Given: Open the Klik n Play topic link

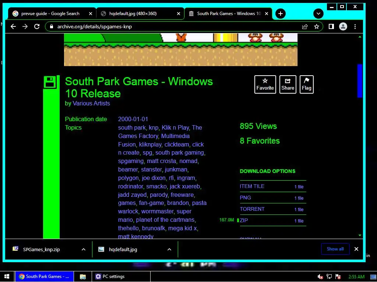Looking at the screenshot, I should tap(175, 127).
